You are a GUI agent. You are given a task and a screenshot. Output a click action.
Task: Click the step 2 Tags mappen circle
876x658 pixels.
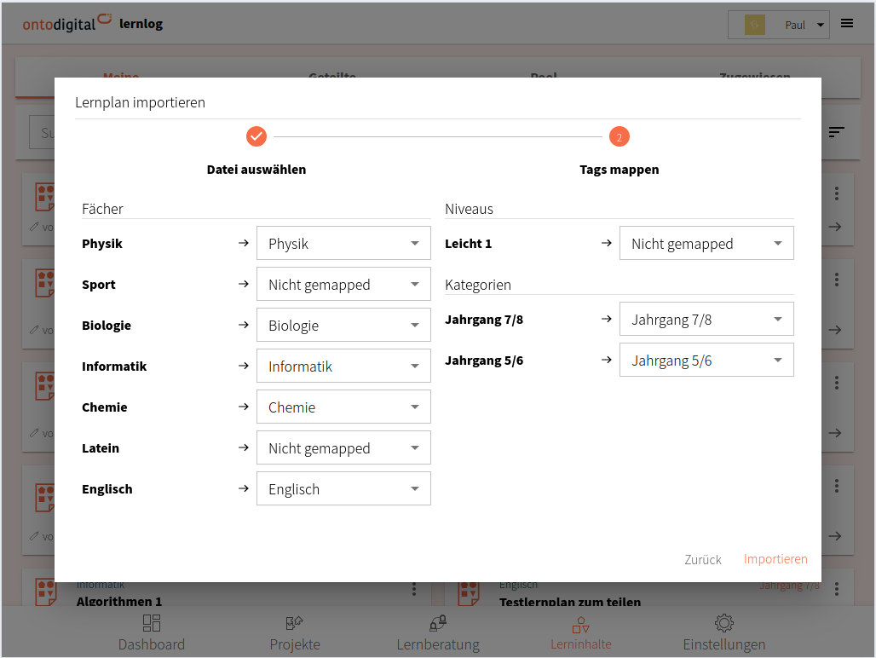pyautogui.click(x=619, y=136)
